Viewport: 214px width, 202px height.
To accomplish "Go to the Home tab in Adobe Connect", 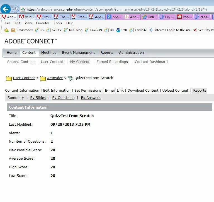I will (12, 53).
